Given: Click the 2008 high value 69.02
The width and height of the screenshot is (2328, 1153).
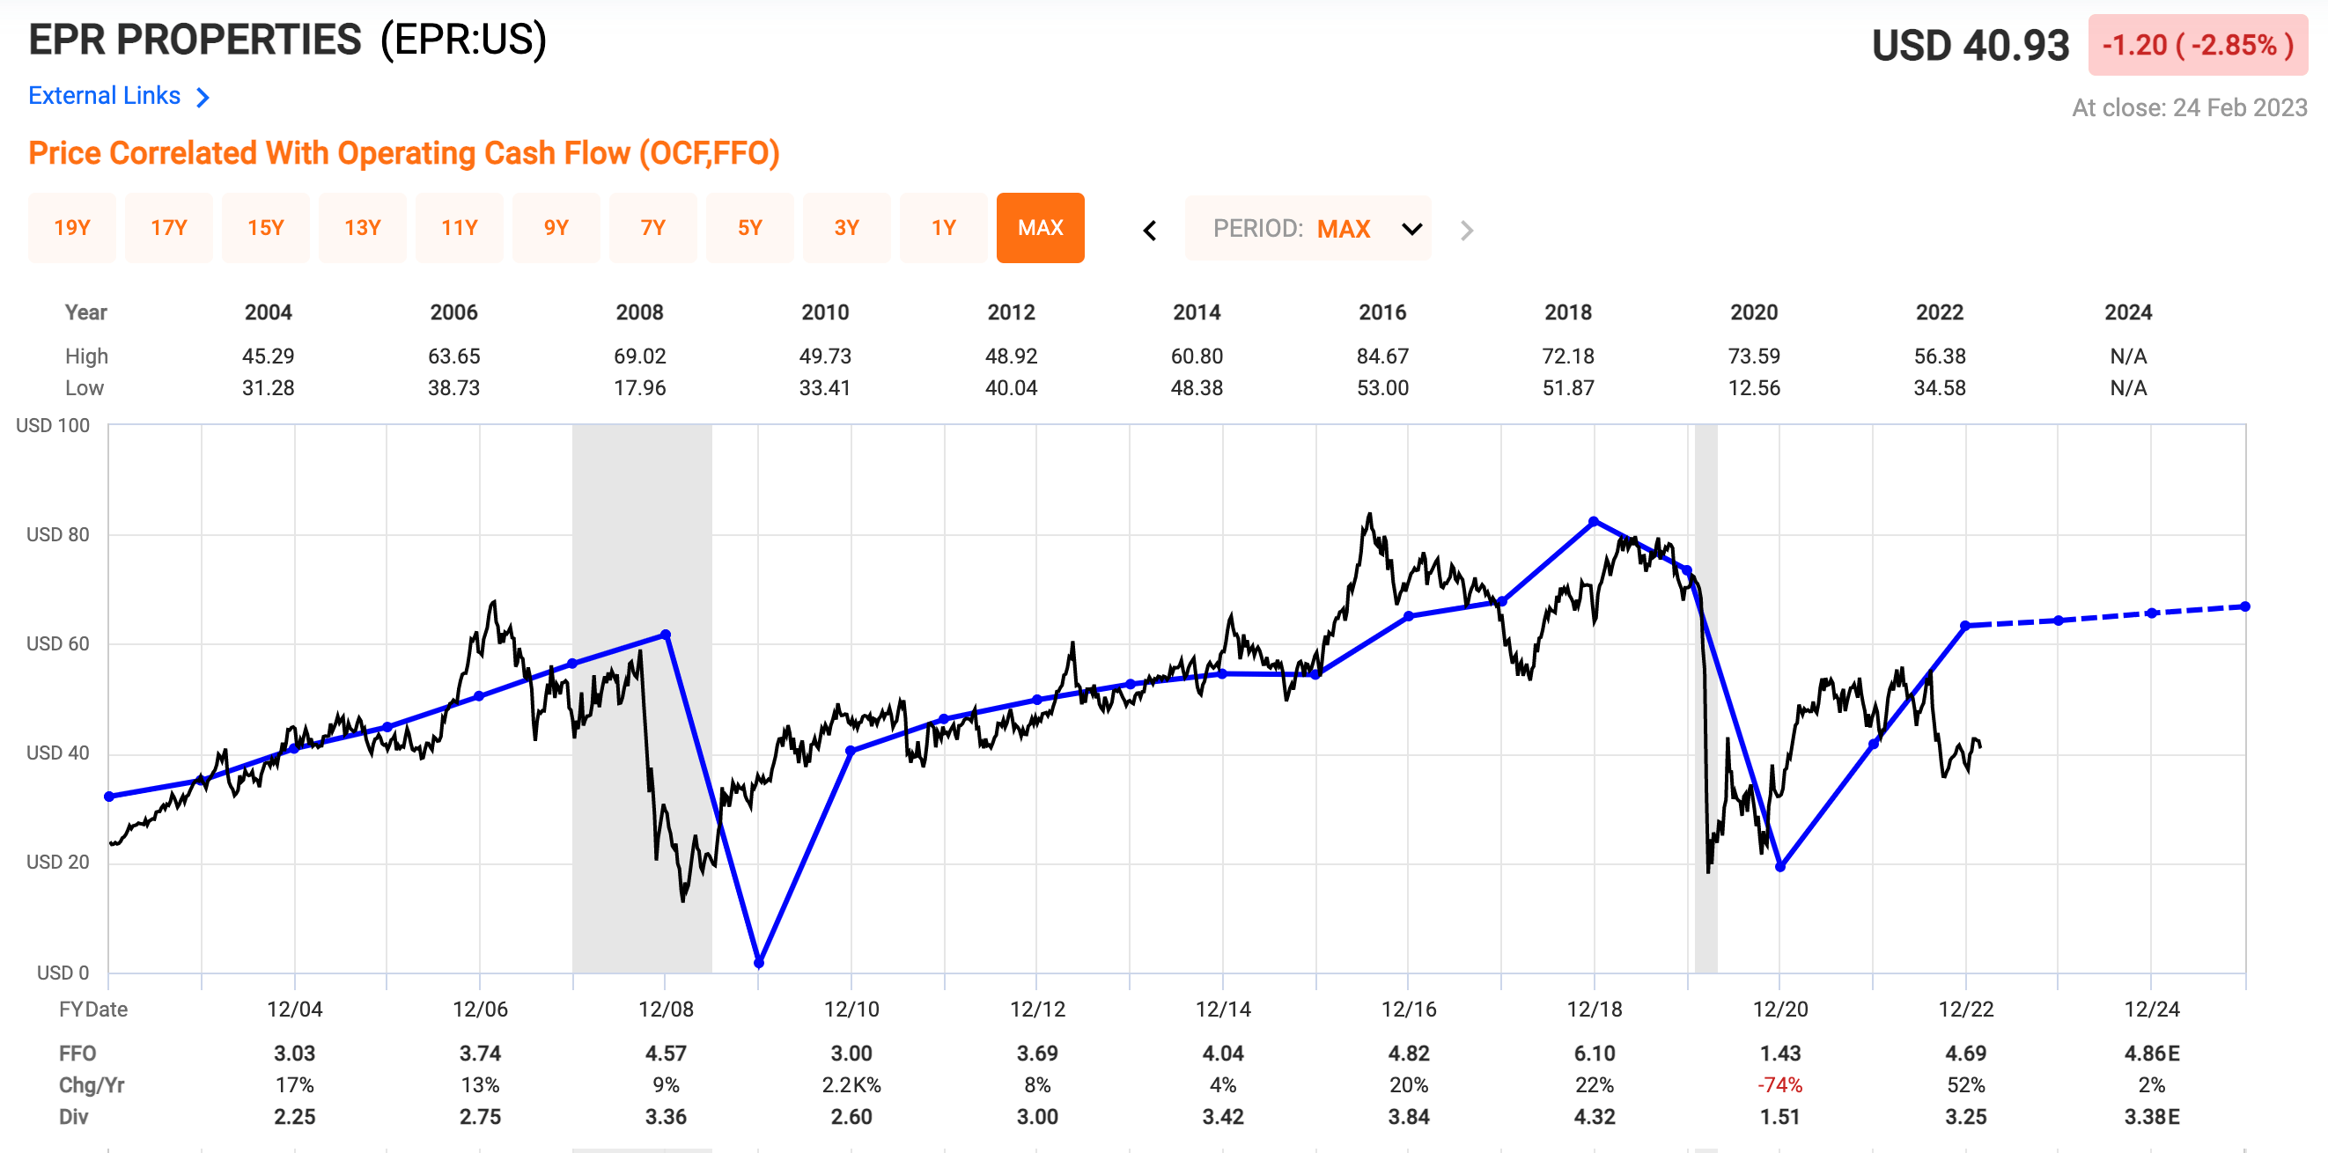Looking at the screenshot, I should pyautogui.click(x=640, y=356).
